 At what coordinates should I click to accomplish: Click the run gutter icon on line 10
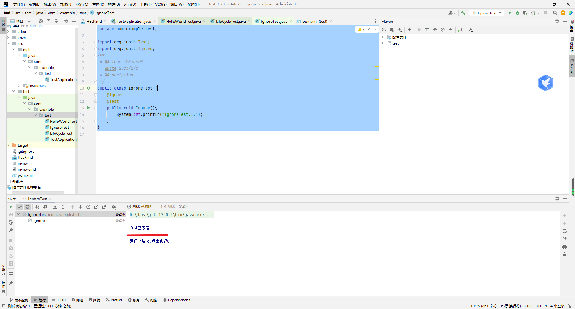tap(88, 88)
